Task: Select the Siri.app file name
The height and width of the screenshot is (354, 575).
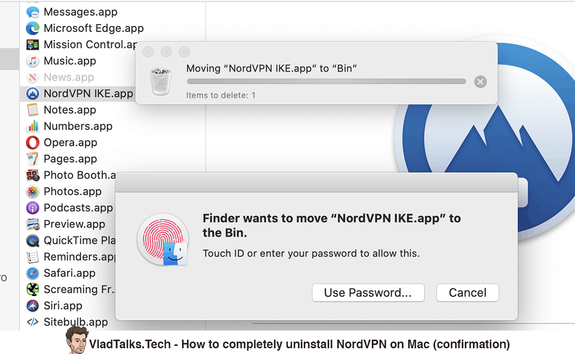Action: (x=63, y=306)
